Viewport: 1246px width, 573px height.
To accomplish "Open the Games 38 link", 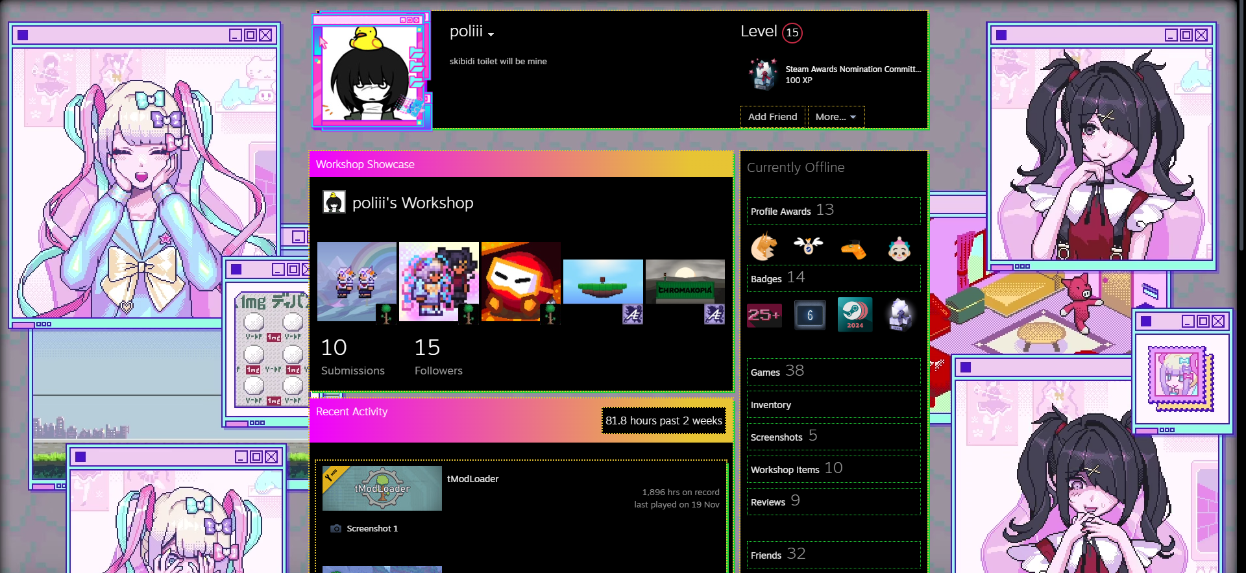I will (777, 372).
